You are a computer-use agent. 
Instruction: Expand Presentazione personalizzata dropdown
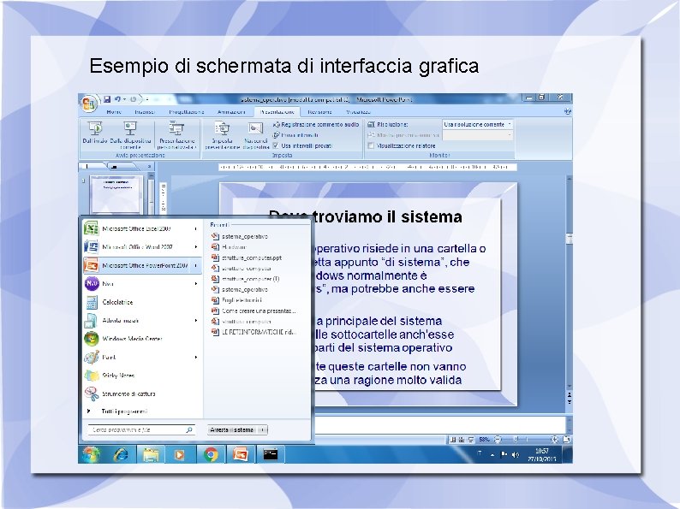(176, 135)
